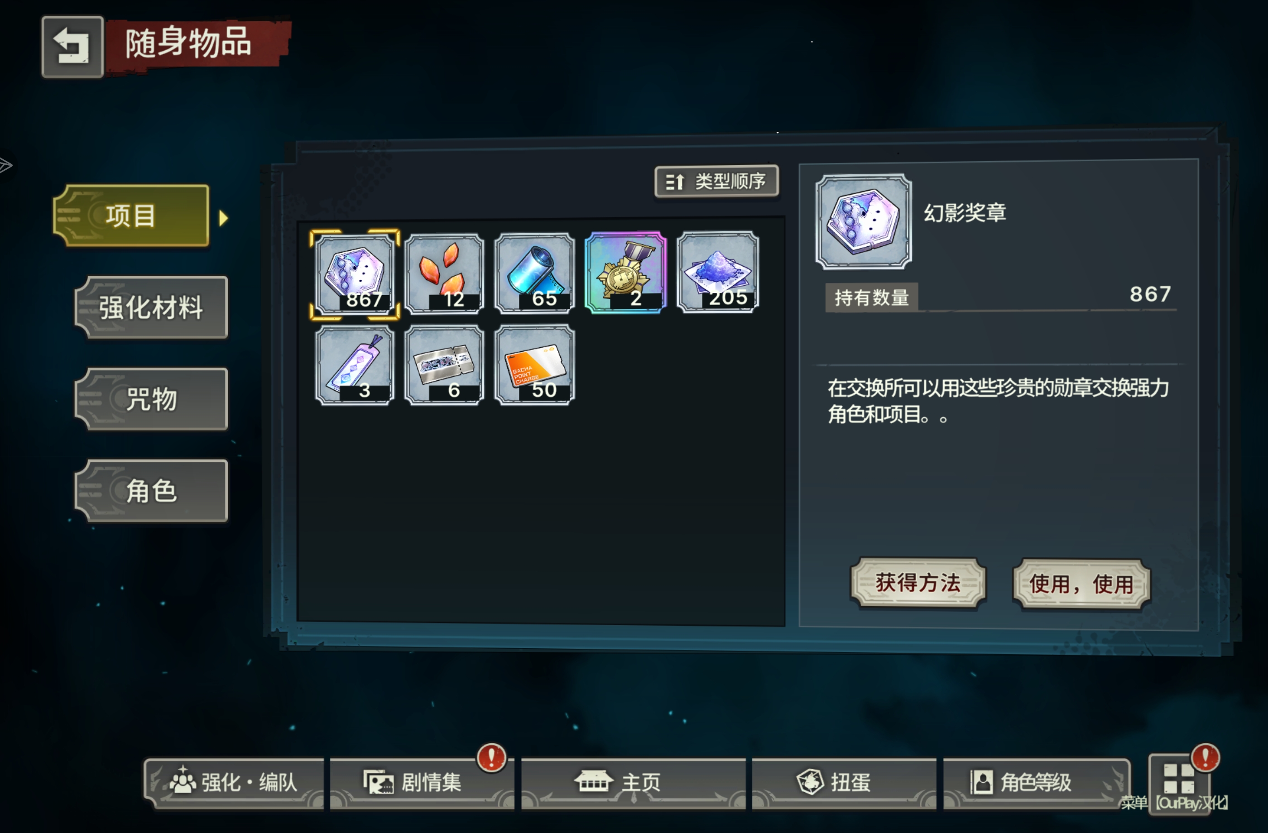Open the menu grid icon
The width and height of the screenshot is (1268, 833).
(1179, 784)
